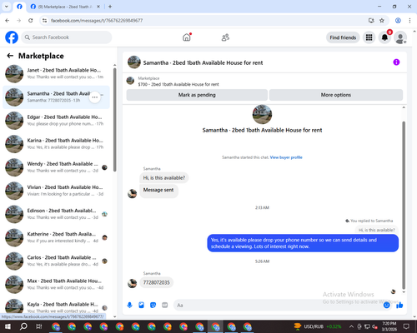Click the attach file icon
Image resolution: width=417 pixels, height=333 pixels.
[x=141, y=306]
